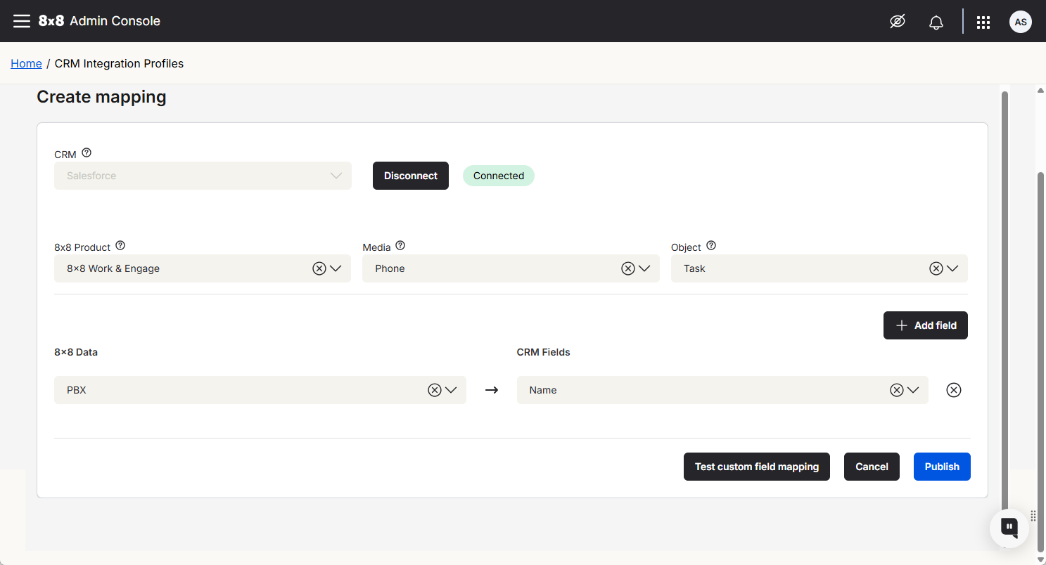Click the Disconnect button
The width and height of the screenshot is (1046, 565).
click(411, 176)
